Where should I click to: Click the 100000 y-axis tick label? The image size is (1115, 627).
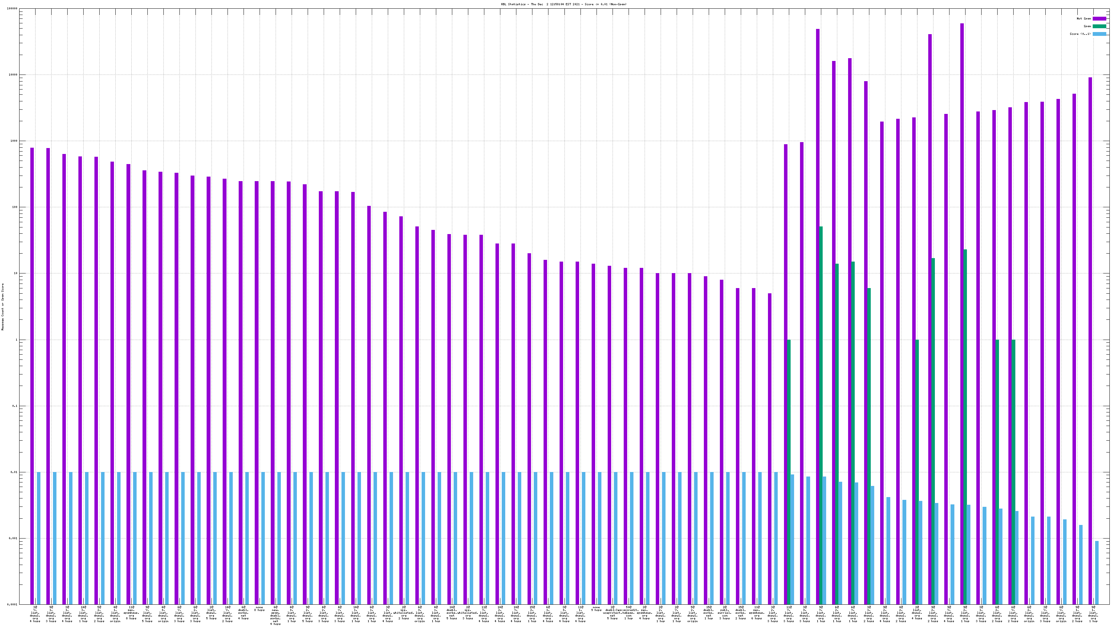pyautogui.click(x=13, y=8)
